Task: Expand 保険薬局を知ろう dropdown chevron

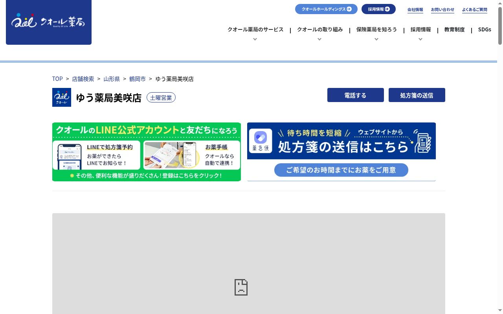Action: [x=376, y=39]
